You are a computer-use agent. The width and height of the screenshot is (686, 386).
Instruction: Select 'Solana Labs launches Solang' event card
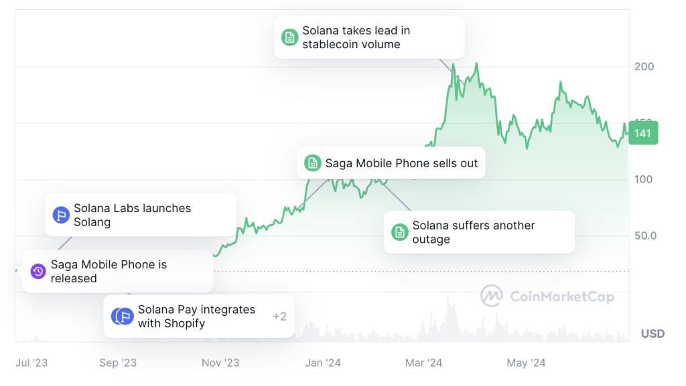(132, 215)
